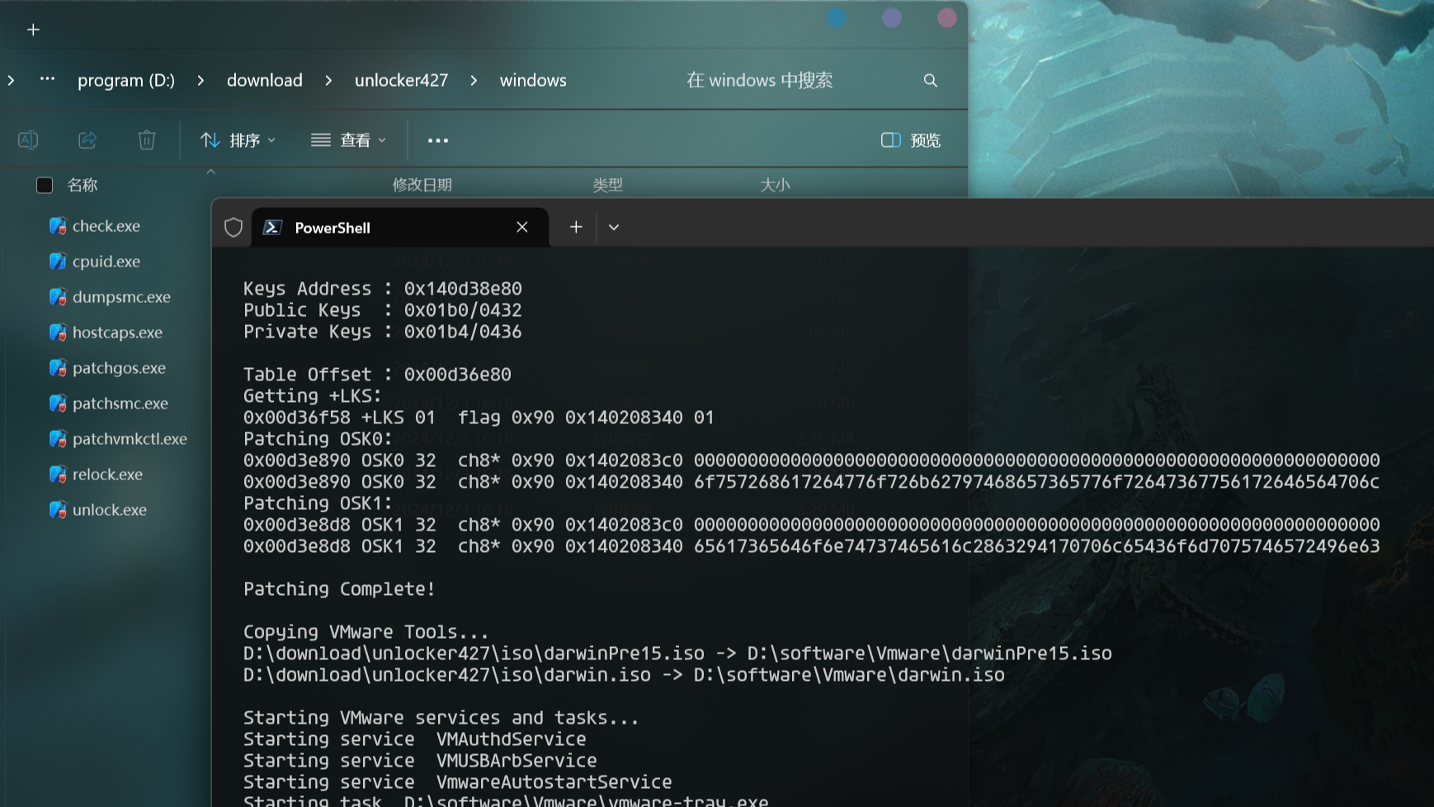Open the 查看 view dropdown
Screen dimensions: 1434x807
point(348,140)
